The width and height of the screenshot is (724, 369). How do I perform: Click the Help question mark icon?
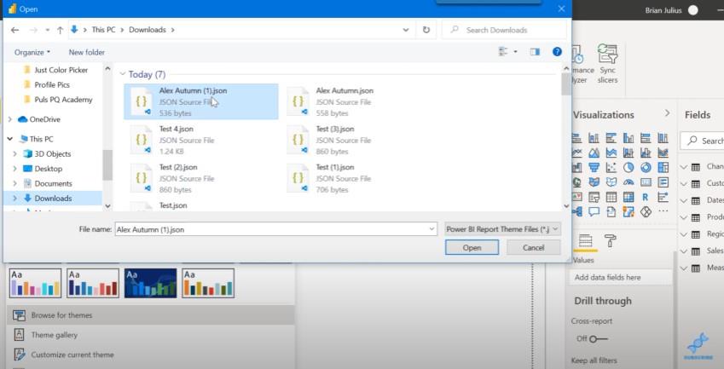558,52
